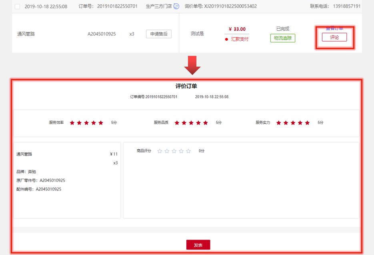Set 服务品质 rating to third star
This screenshot has width=374, height=255.
(191, 123)
